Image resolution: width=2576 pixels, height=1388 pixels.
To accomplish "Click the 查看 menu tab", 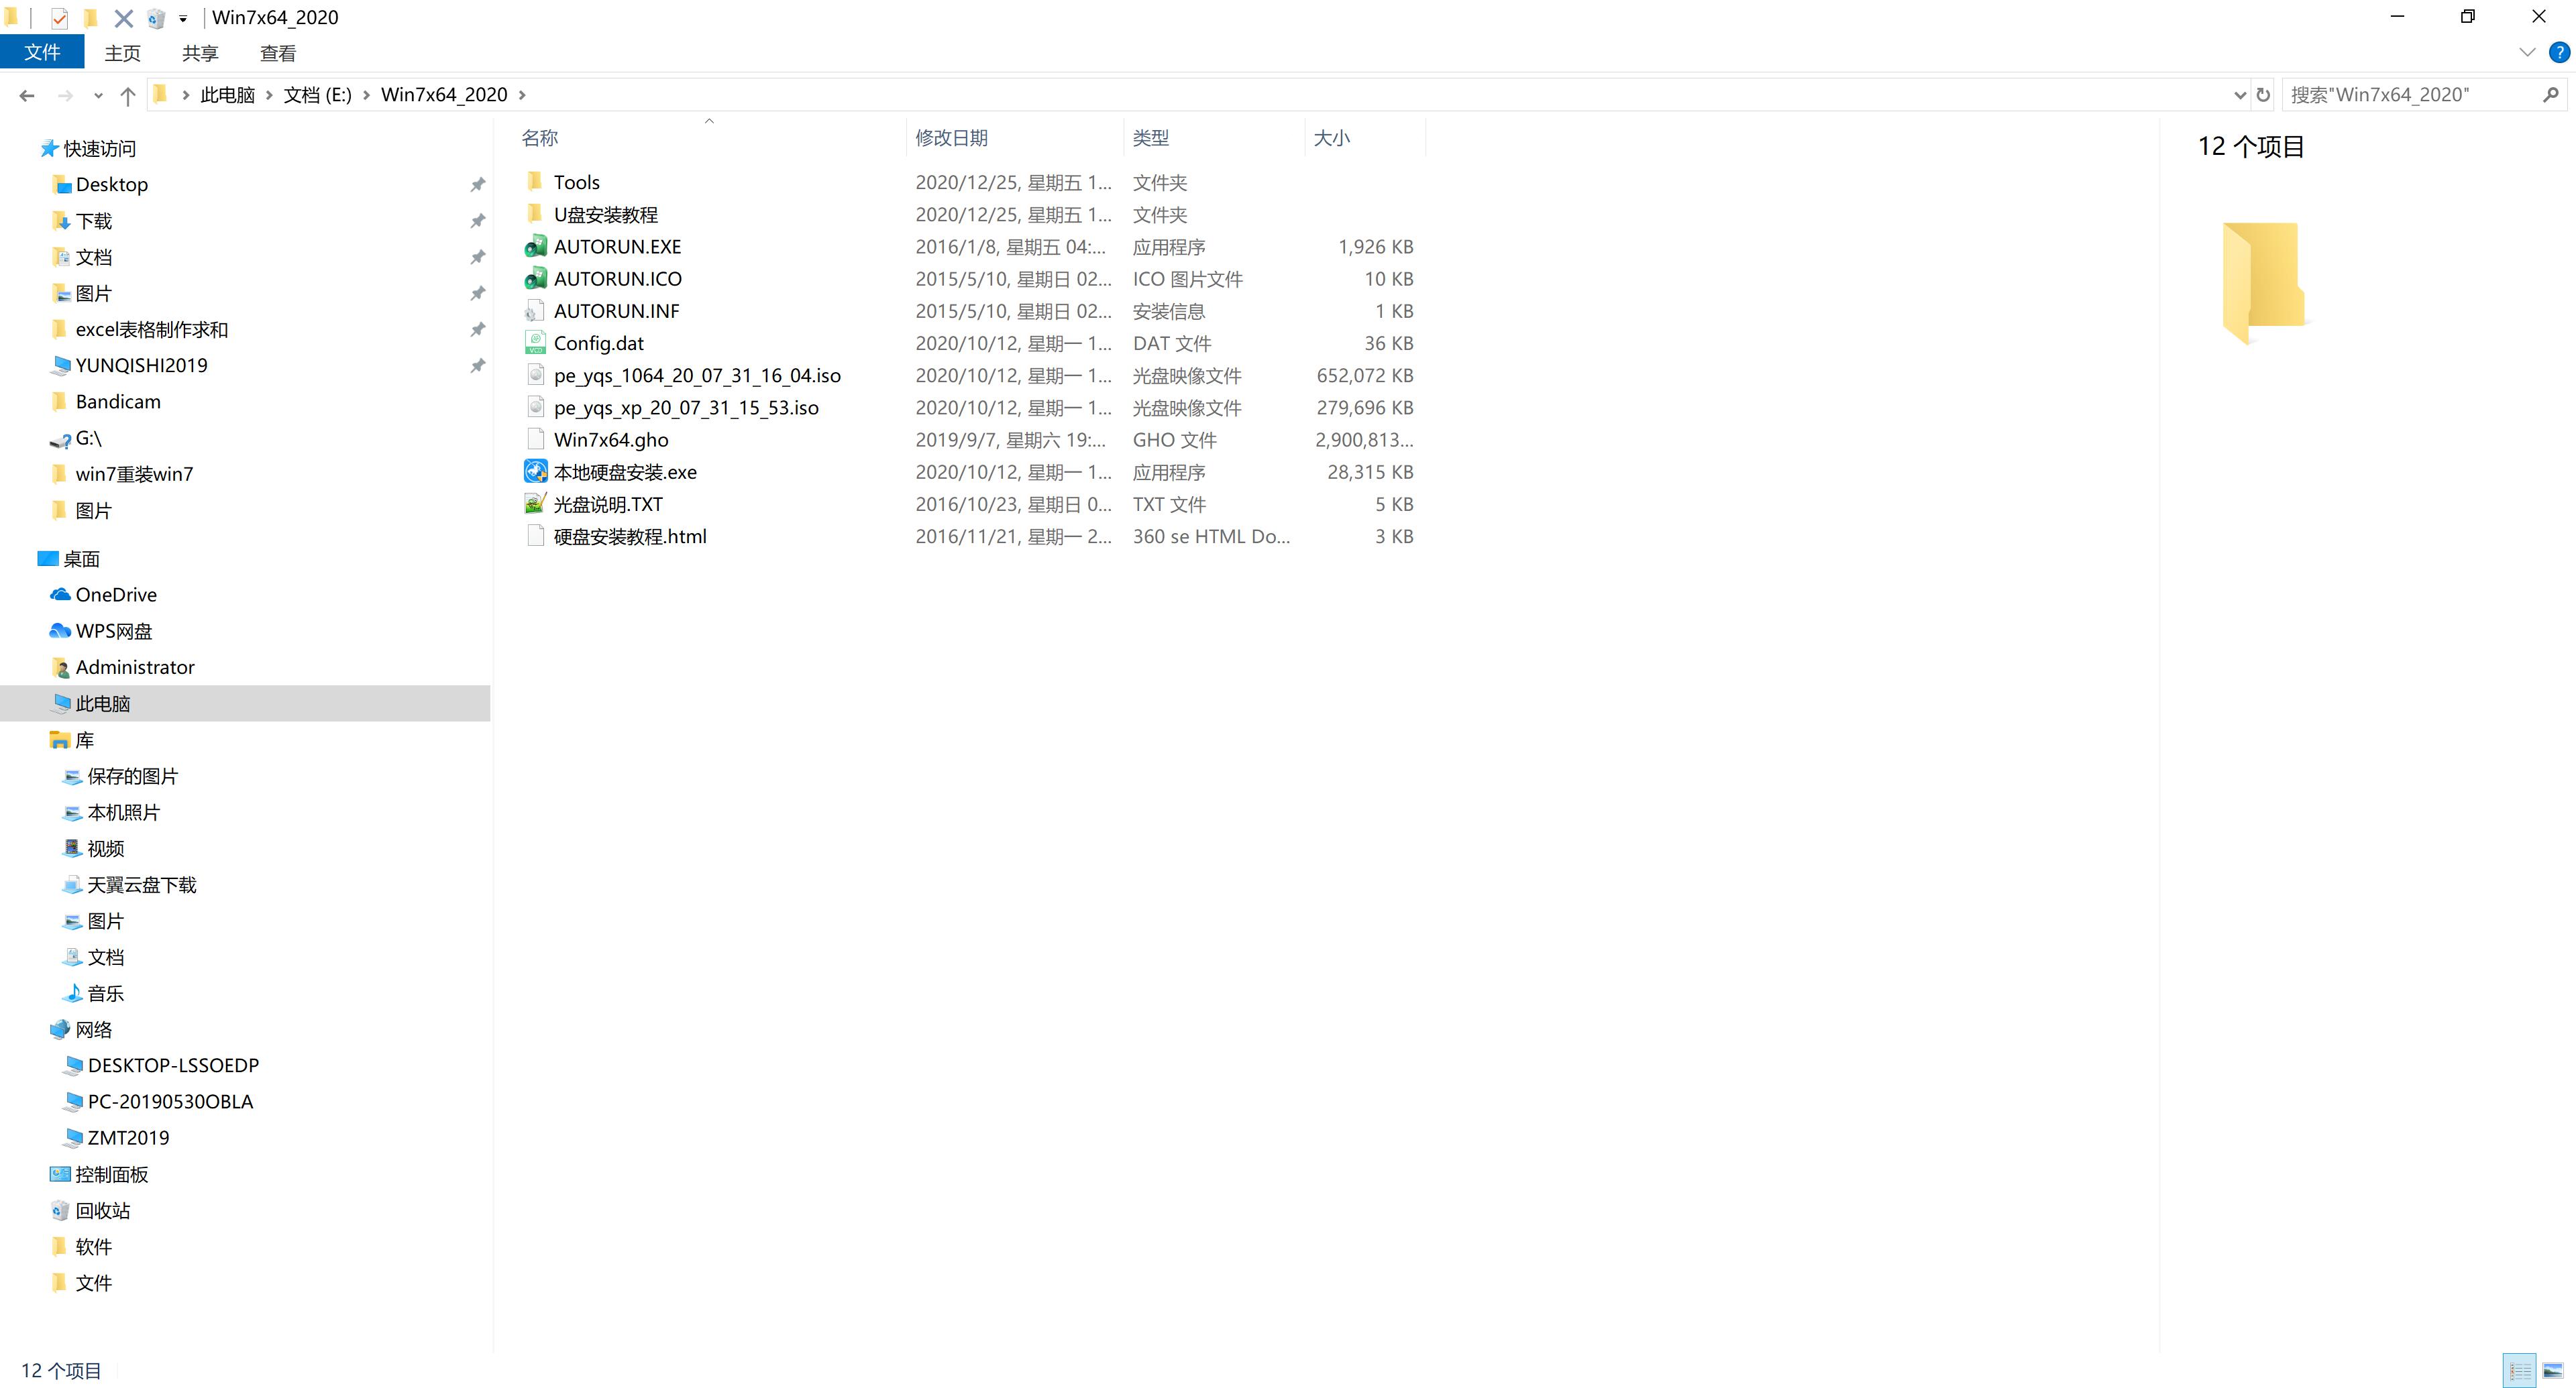I will coord(277,53).
